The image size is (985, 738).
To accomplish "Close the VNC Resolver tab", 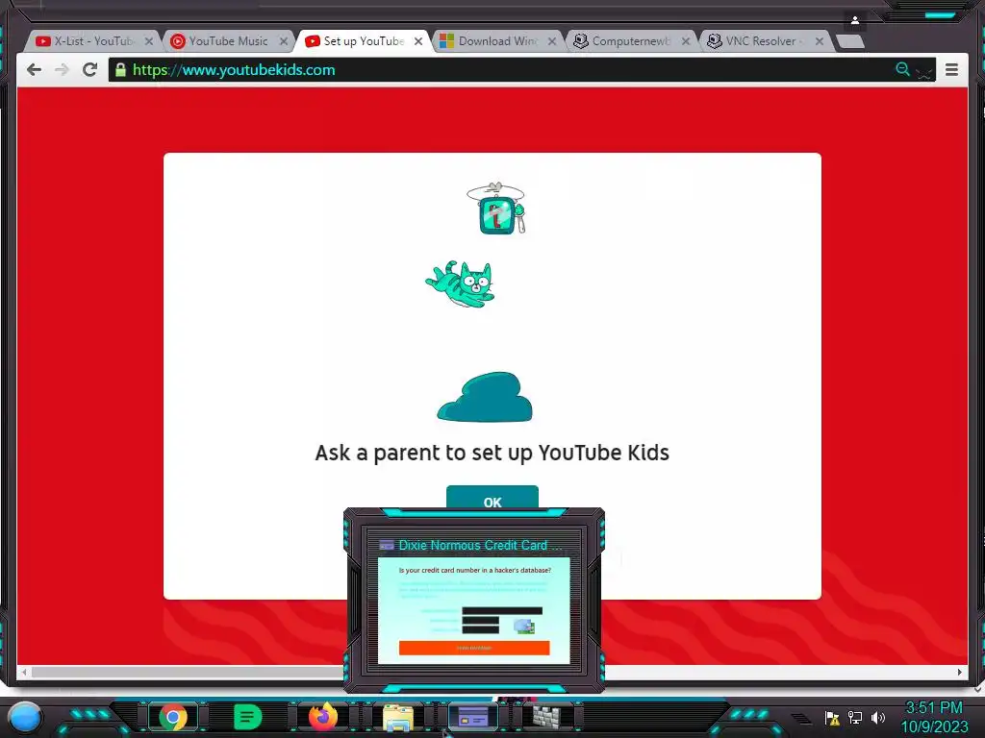I will 820,41.
